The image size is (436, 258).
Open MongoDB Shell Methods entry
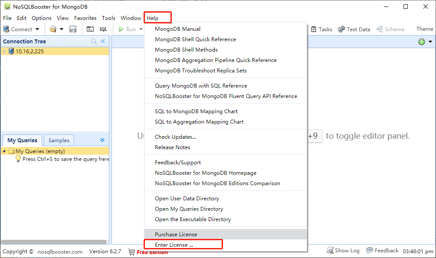tap(226, 50)
